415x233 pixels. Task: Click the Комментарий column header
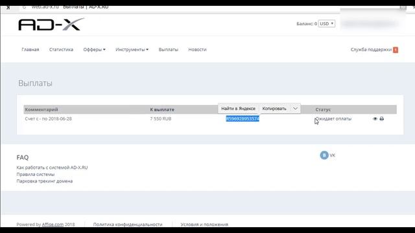click(41, 109)
